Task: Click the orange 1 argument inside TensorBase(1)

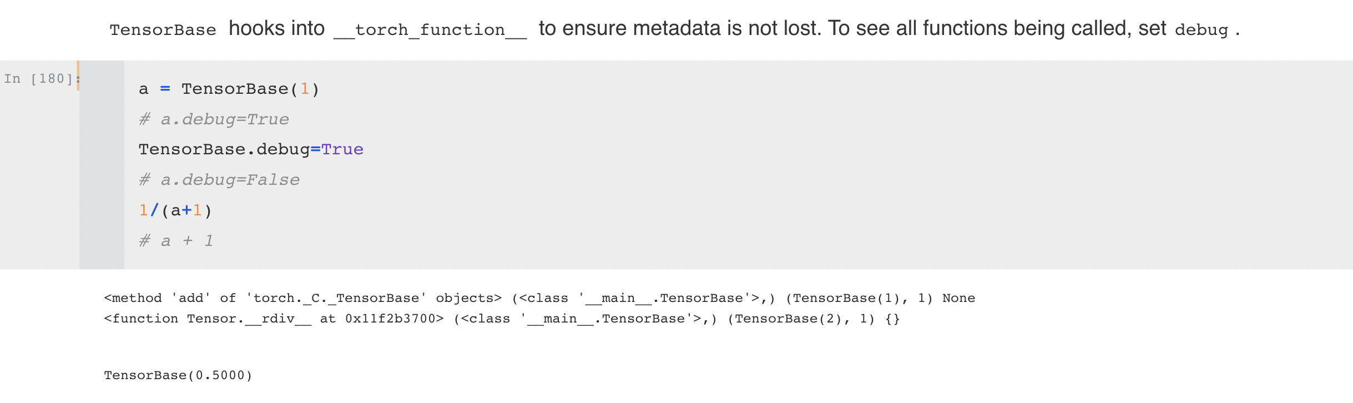Action: (x=304, y=89)
